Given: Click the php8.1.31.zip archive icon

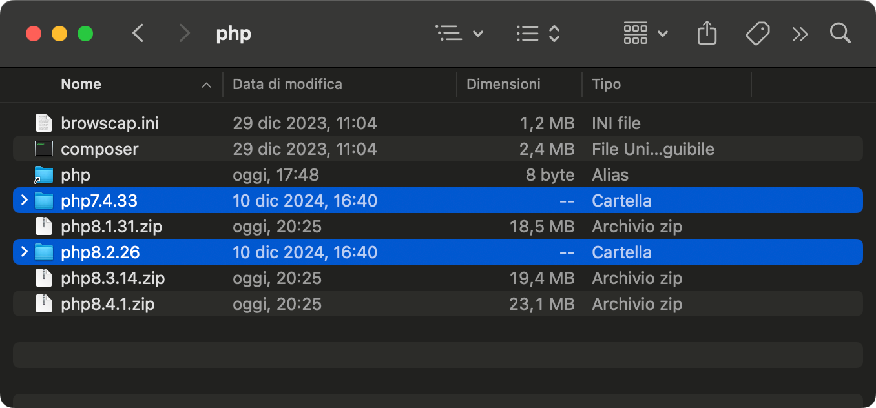Looking at the screenshot, I should [x=43, y=226].
